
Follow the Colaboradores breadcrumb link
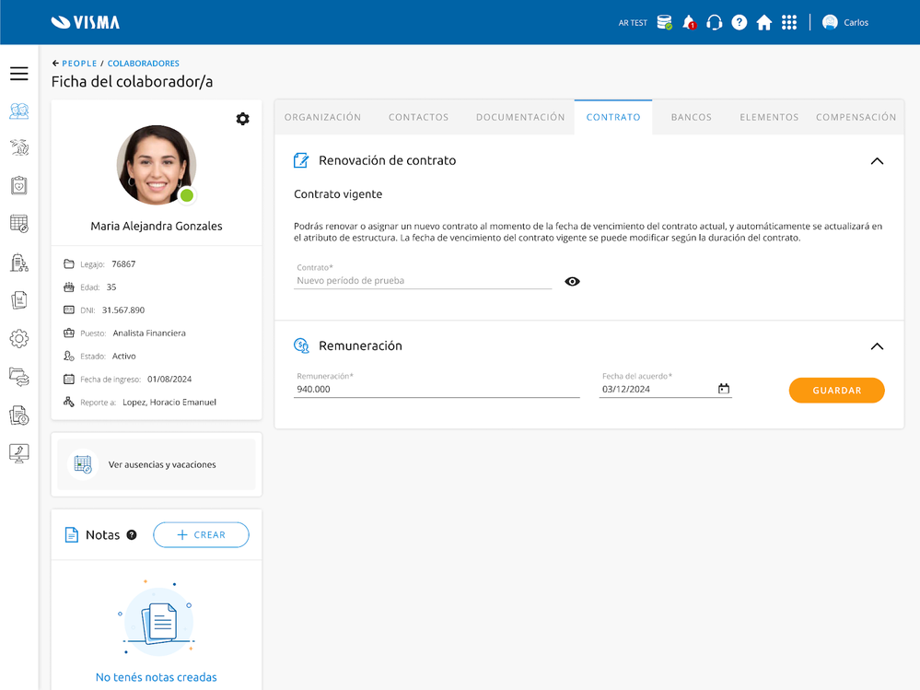pyautogui.click(x=143, y=64)
